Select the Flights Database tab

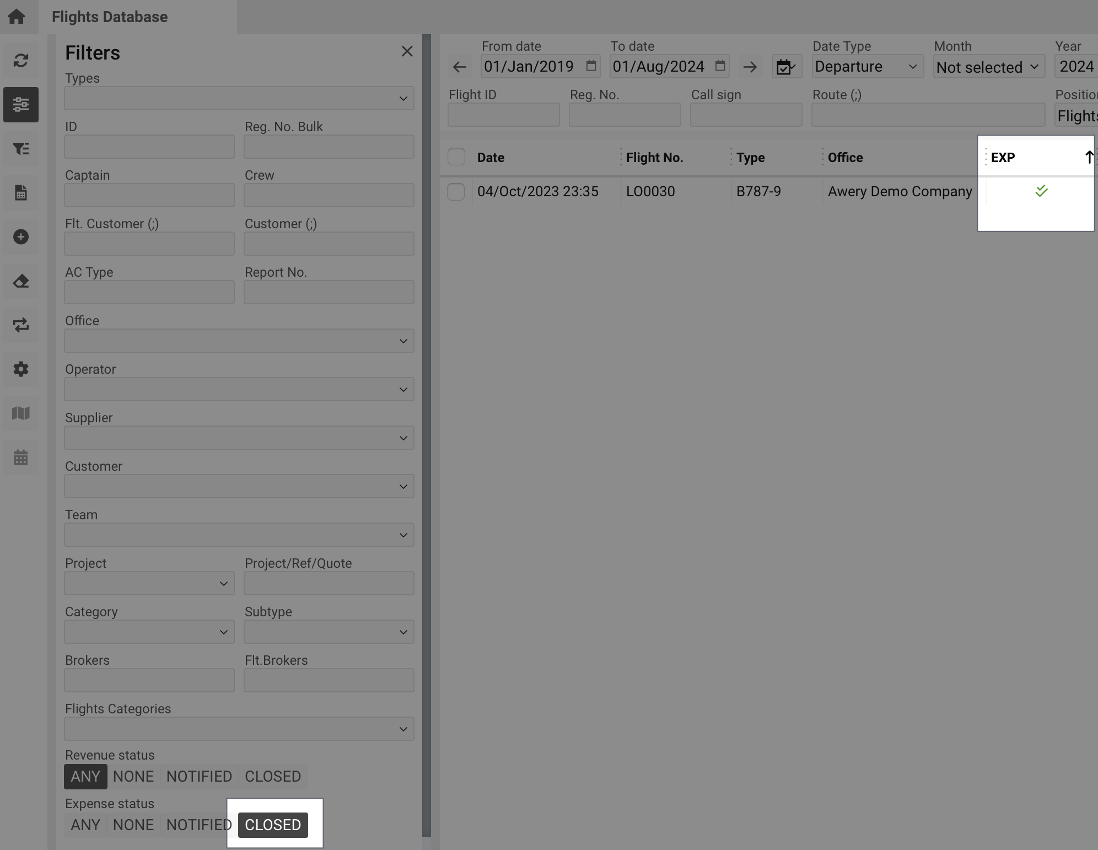click(110, 17)
